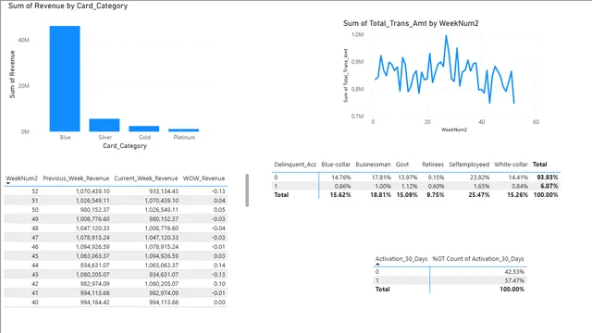
Task: Click the 18.81% Businessman total cell
Action: pos(380,195)
